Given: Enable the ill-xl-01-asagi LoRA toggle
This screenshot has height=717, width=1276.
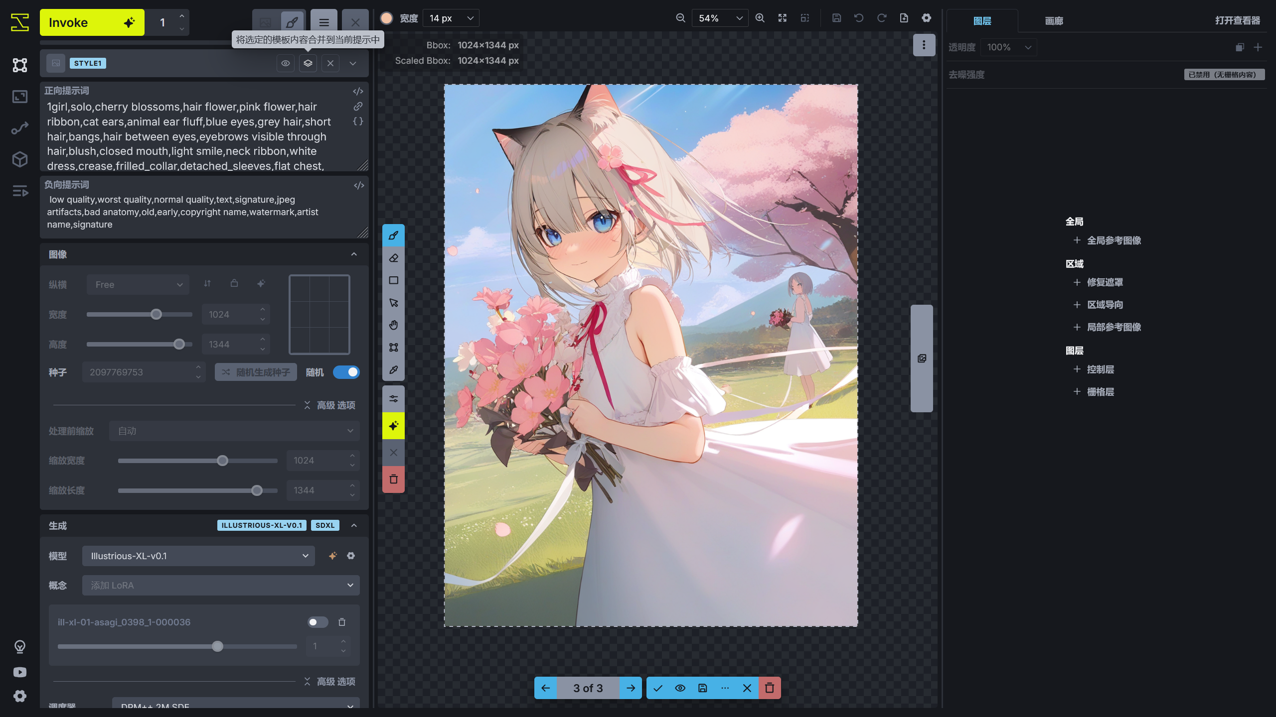Looking at the screenshot, I should [x=318, y=622].
